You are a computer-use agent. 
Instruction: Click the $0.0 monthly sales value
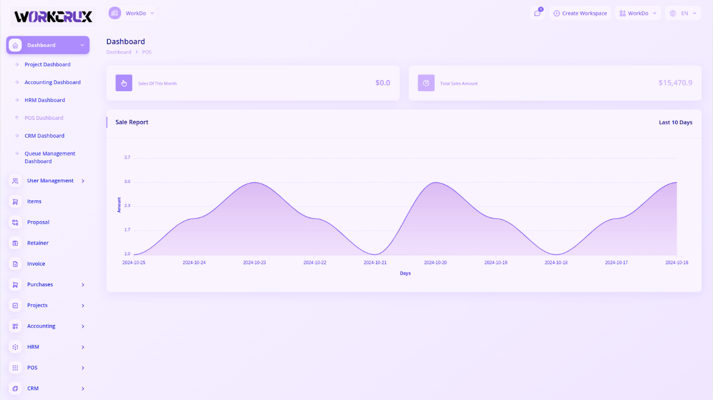383,83
